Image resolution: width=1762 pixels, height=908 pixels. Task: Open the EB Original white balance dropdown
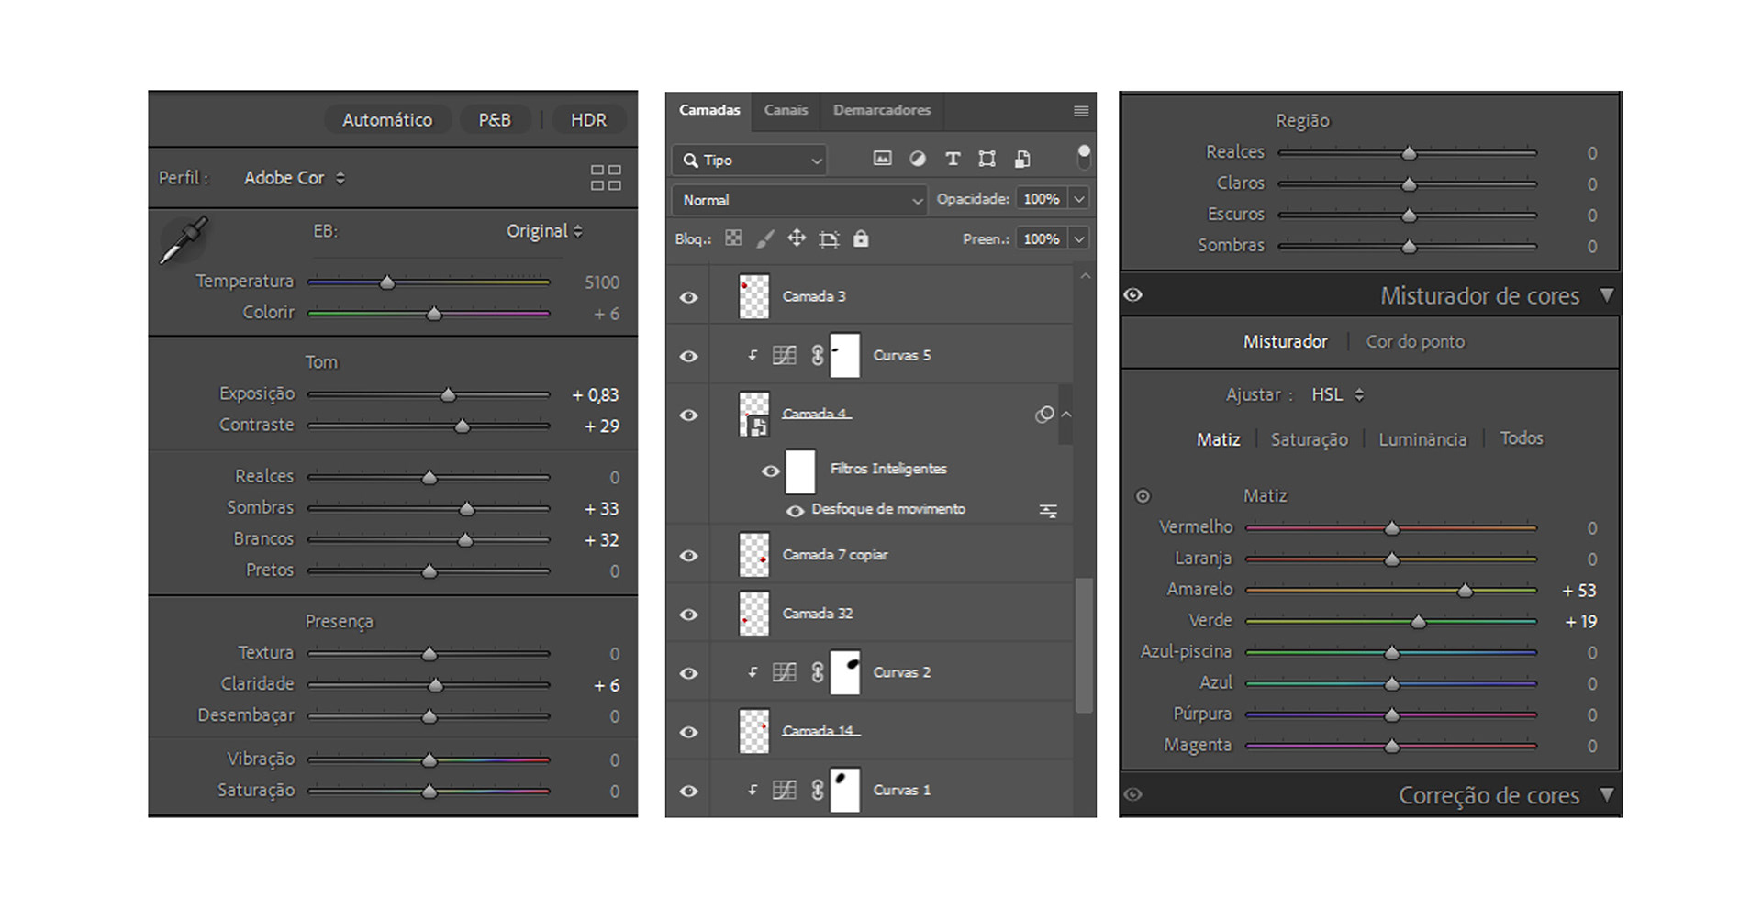[x=544, y=231]
